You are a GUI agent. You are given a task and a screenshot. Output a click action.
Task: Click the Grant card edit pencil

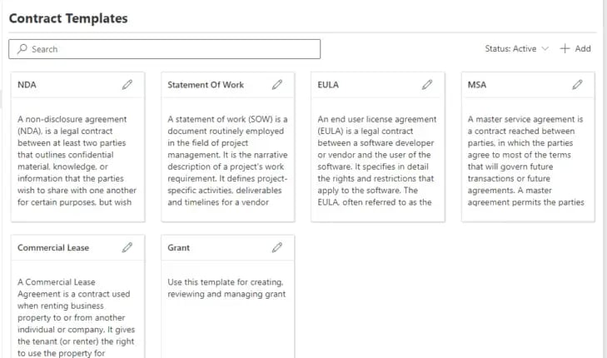point(276,248)
